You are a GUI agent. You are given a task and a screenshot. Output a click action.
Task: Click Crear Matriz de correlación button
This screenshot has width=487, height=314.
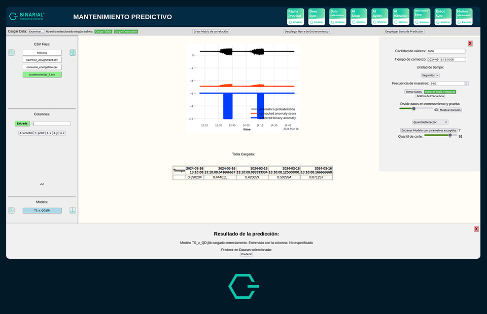(211, 31)
